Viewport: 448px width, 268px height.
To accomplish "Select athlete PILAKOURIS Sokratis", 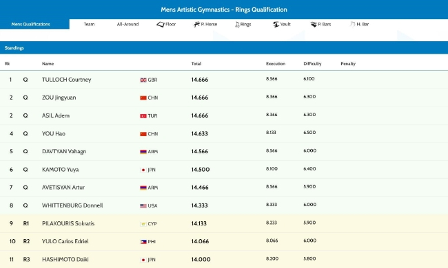I will click(x=68, y=223).
